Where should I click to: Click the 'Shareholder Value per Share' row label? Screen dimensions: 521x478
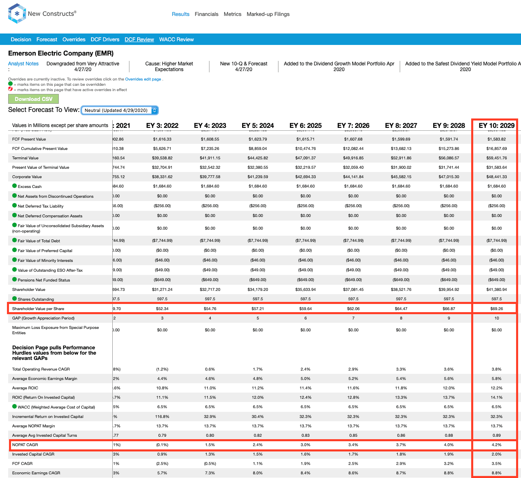tap(38, 309)
